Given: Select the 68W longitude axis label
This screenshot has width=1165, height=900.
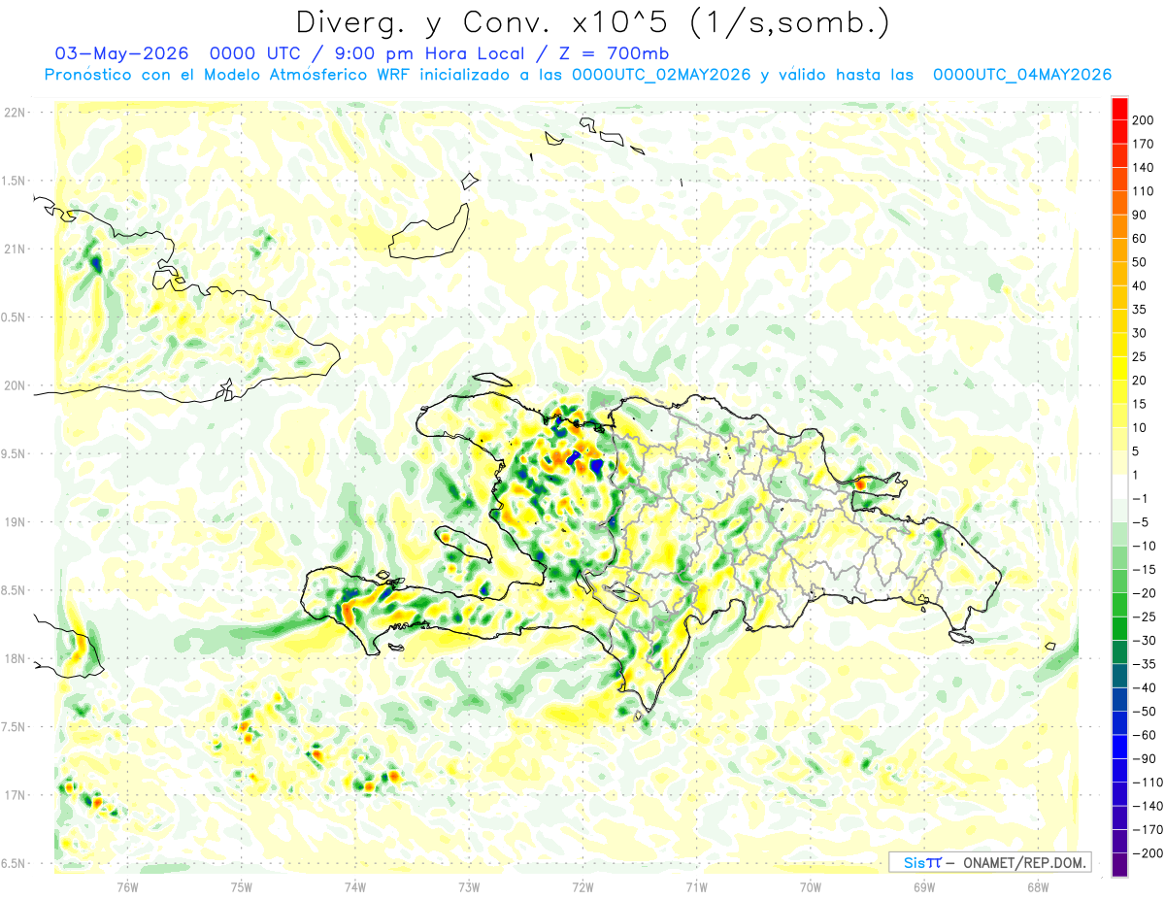Looking at the screenshot, I should 1037,886.
